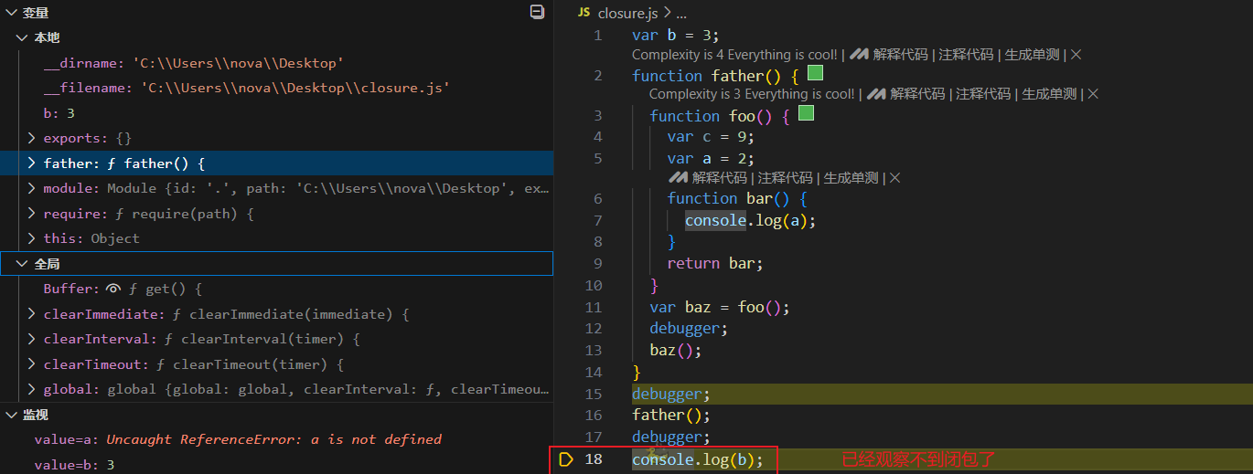Viewport: 1253px width, 474px height.
Task: Close the Complexity is 4 codelens with ×
Action: pyautogui.click(x=1076, y=55)
